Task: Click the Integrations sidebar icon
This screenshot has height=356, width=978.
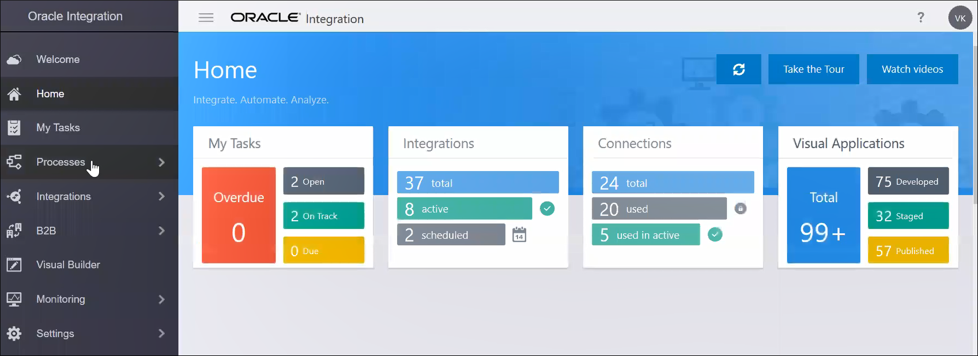Action: 14,196
